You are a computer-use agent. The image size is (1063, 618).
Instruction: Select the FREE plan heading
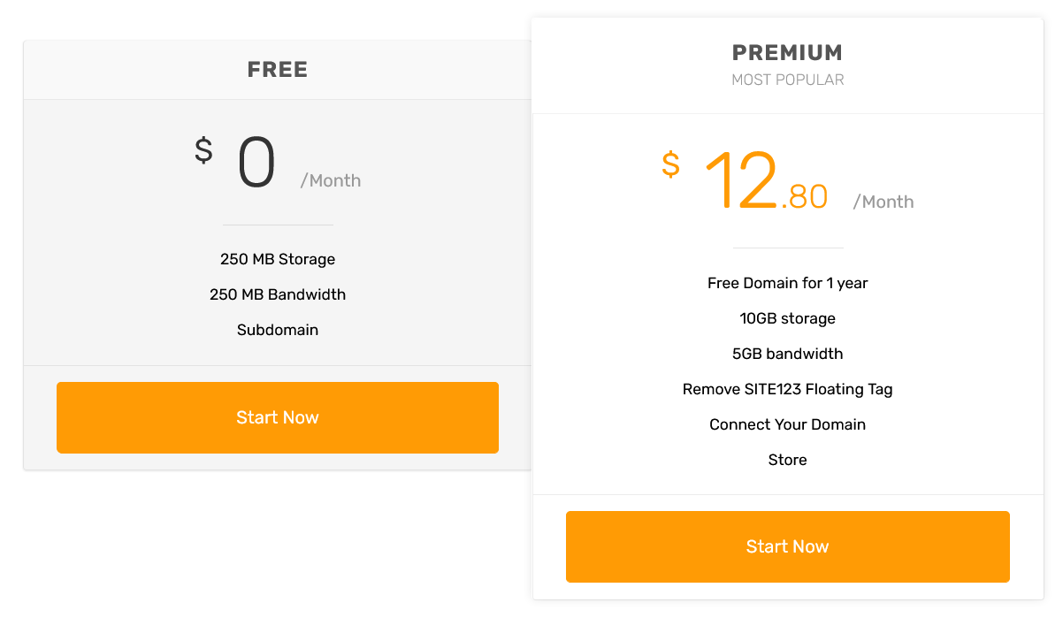pos(278,70)
